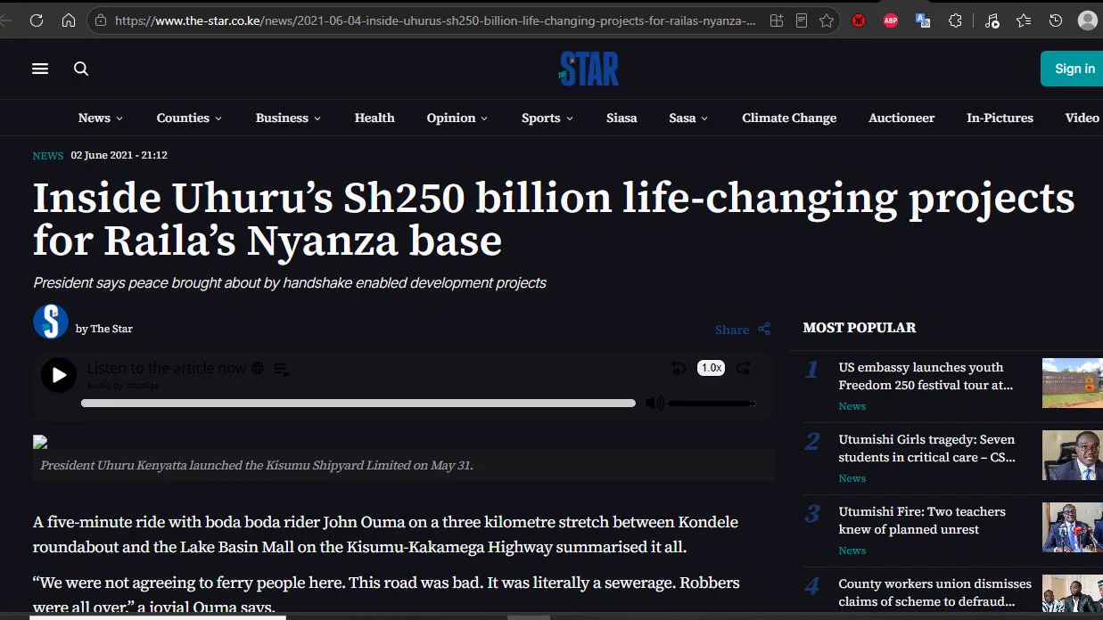Click the Share link
The image size is (1103, 620).
pos(732,330)
